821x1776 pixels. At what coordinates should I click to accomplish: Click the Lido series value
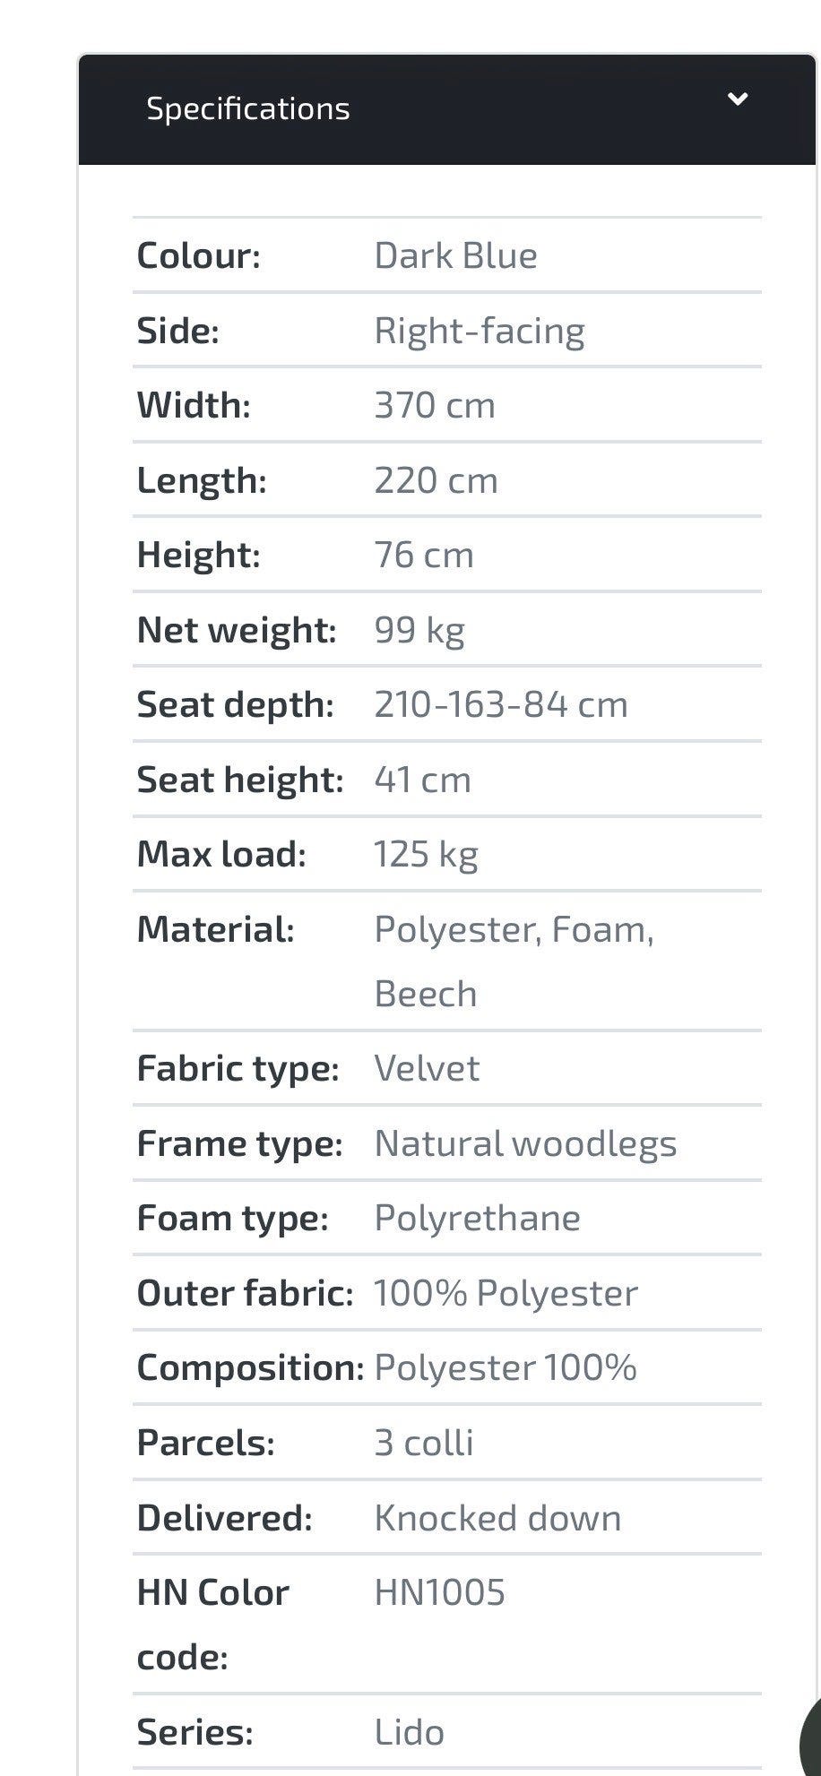409,1733
